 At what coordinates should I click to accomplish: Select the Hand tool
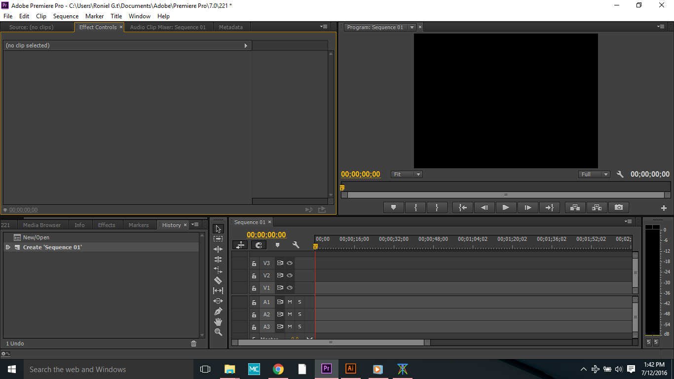pyautogui.click(x=218, y=322)
